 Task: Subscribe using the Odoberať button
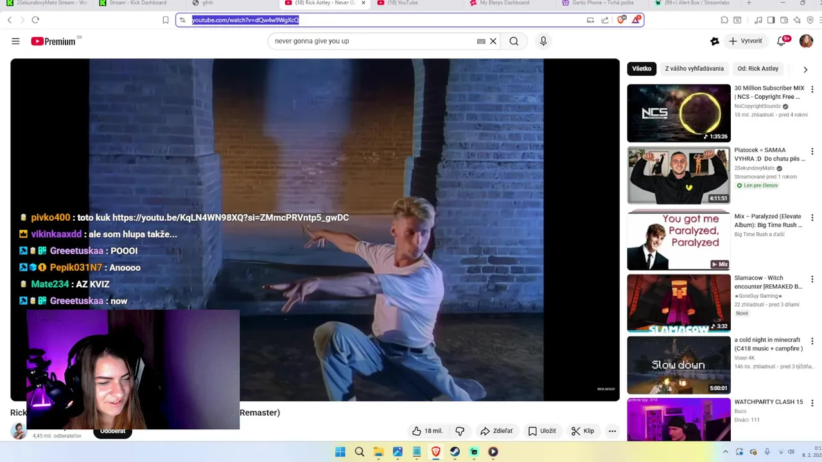pos(113,431)
